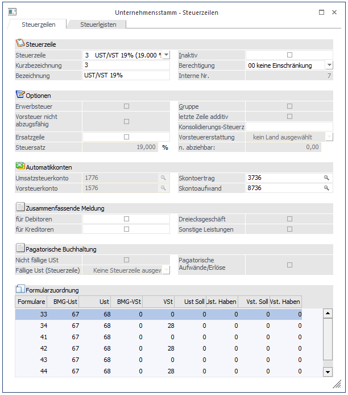Open the Fällige Ust Steuerzeile dropdown
The image size is (348, 395).
point(166,270)
